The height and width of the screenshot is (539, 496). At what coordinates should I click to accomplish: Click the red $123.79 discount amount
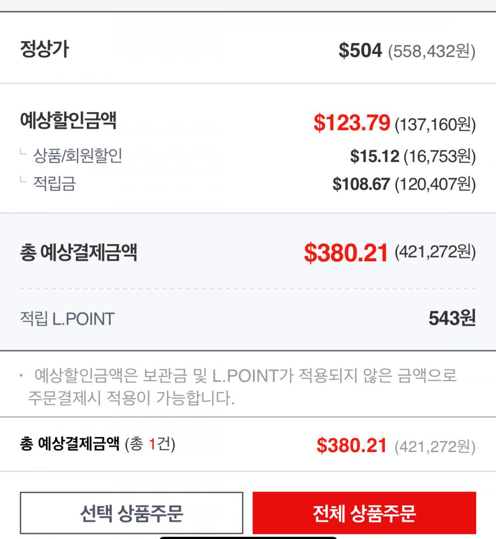pyautogui.click(x=352, y=123)
